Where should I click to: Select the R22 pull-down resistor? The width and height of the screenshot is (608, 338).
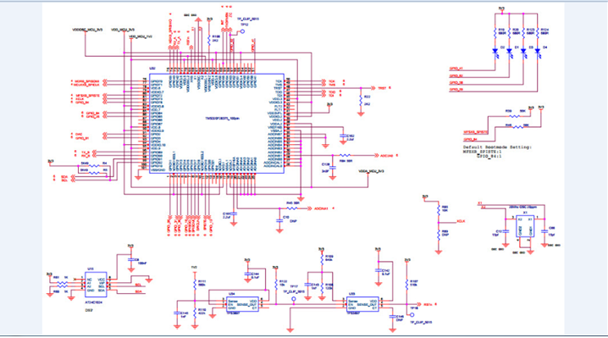[361, 101]
